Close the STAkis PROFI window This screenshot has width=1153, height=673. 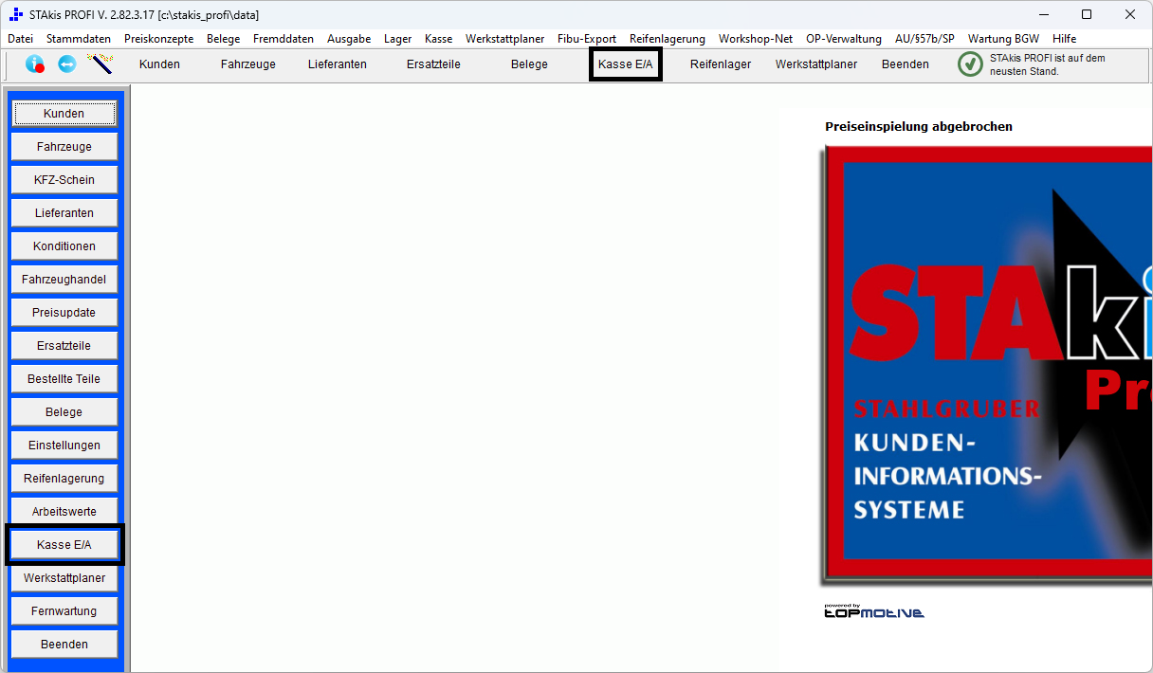(x=1130, y=14)
